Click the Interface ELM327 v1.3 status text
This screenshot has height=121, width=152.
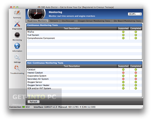coord(45,107)
